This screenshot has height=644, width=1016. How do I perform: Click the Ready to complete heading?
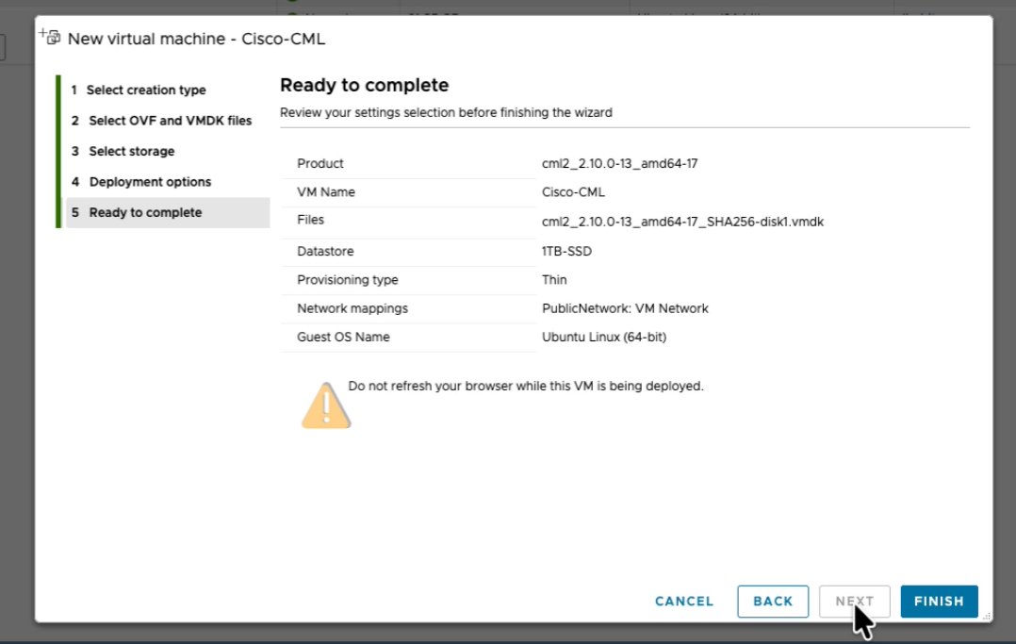[x=364, y=85]
